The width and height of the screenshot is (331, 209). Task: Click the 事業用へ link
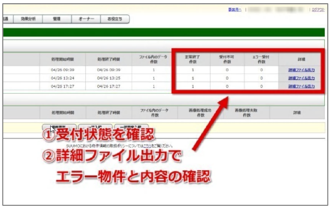pyautogui.click(x=235, y=9)
